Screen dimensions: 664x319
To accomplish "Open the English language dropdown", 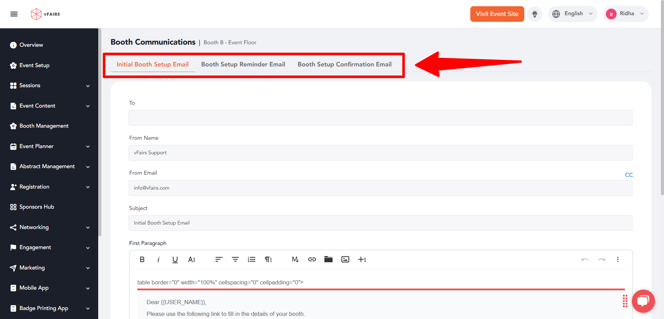I will pyautogui.click(x=573, y=13).
